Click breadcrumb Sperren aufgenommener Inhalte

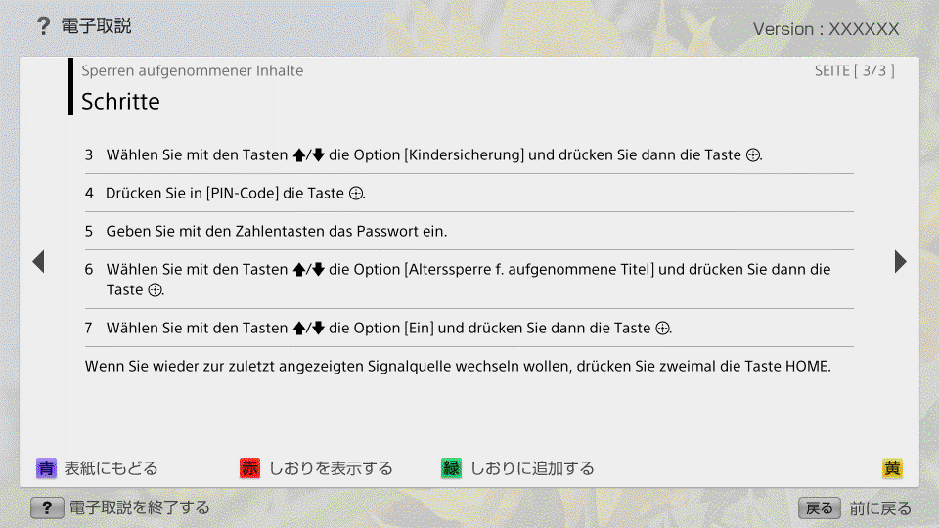tap(192, 70)
